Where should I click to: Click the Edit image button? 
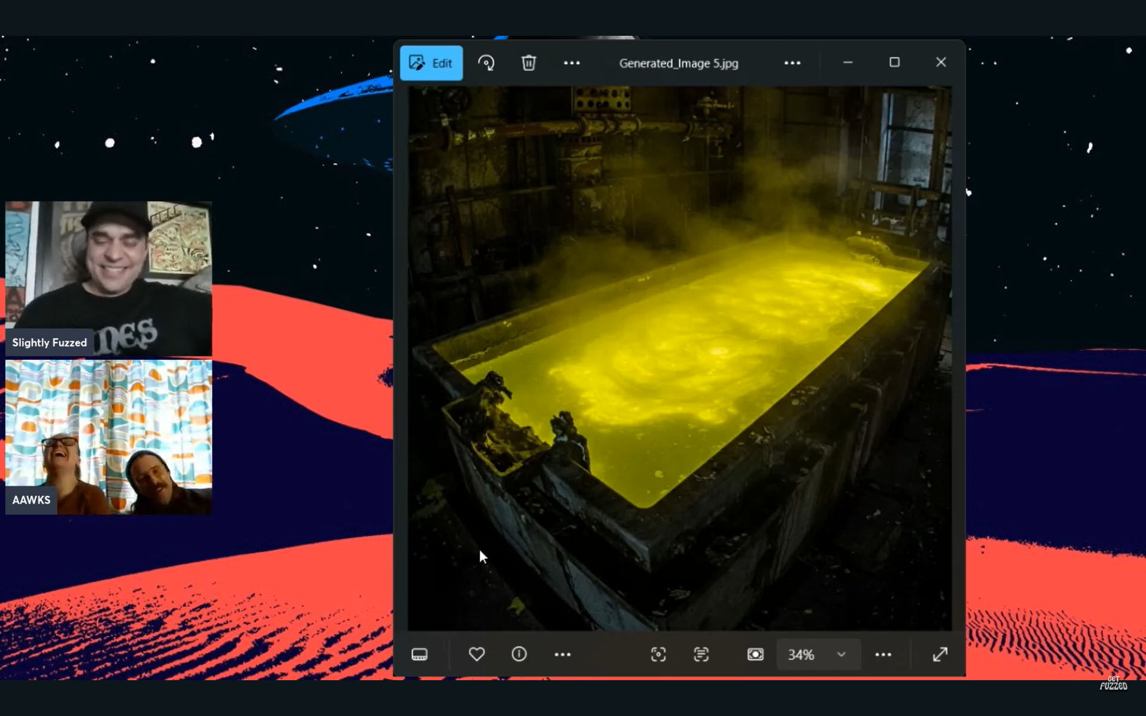click(x=431, y=63)
